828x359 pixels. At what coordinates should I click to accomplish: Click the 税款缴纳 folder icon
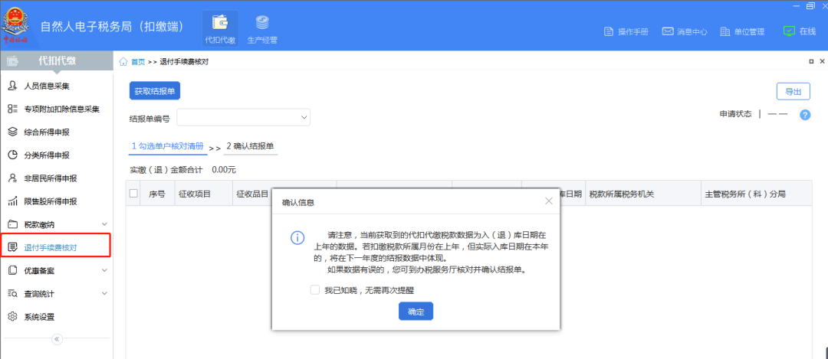click(13, 224)
